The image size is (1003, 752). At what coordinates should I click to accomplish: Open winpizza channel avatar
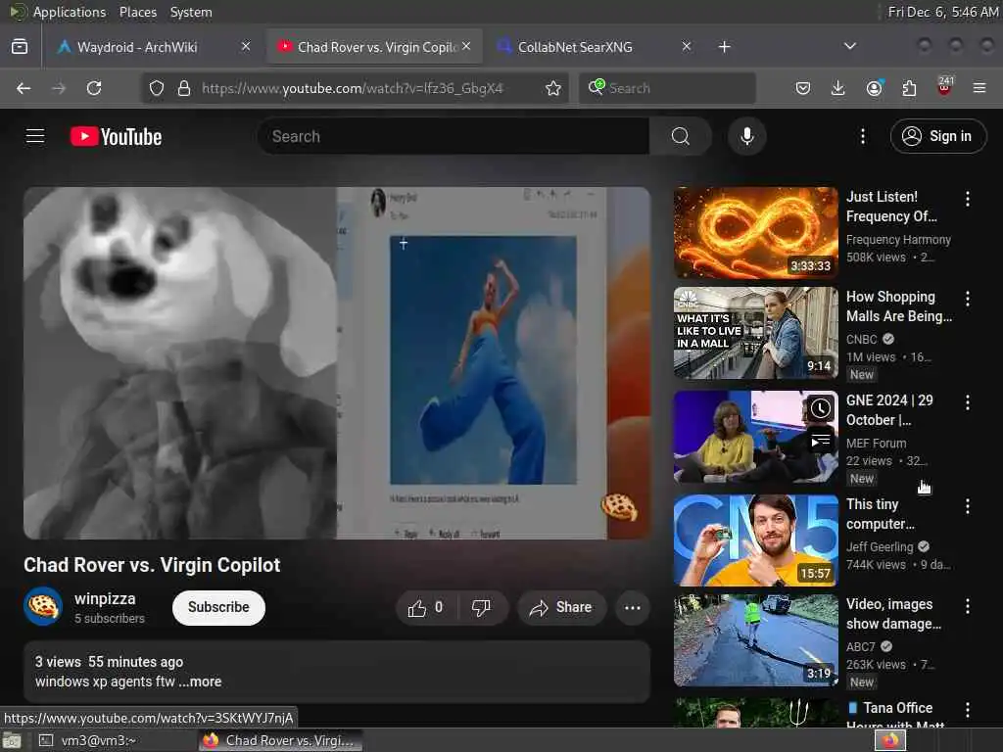pos(43,606)
